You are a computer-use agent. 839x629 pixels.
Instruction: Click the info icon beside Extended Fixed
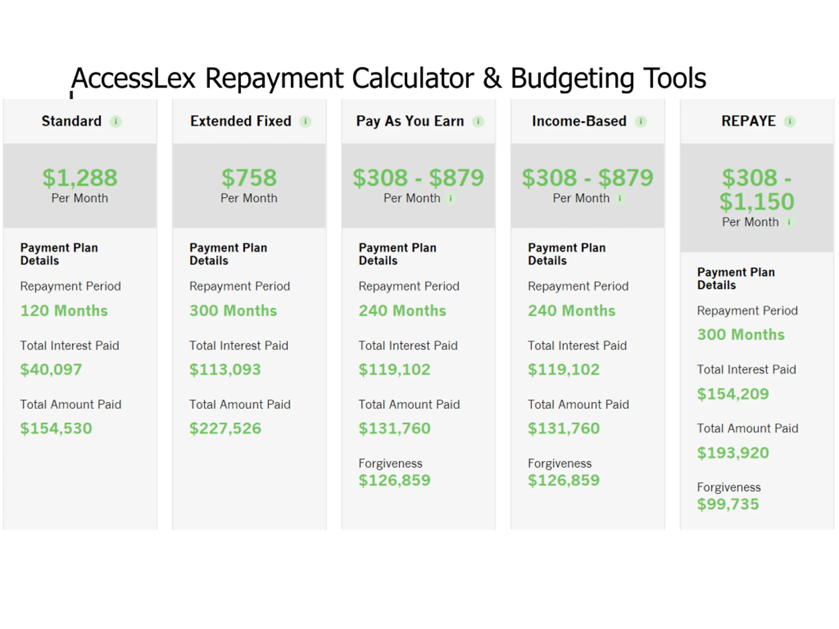(x=305, y=122)
